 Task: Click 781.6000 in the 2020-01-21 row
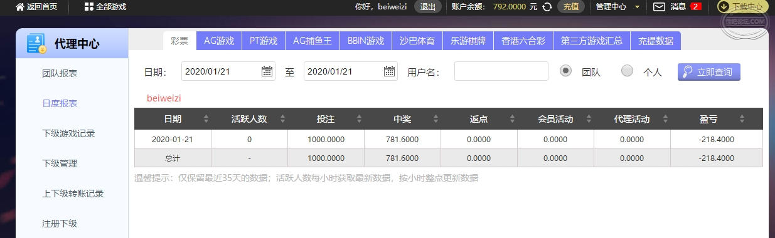tap(402, 140)
